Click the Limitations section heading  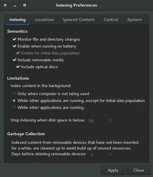(18, 78)
